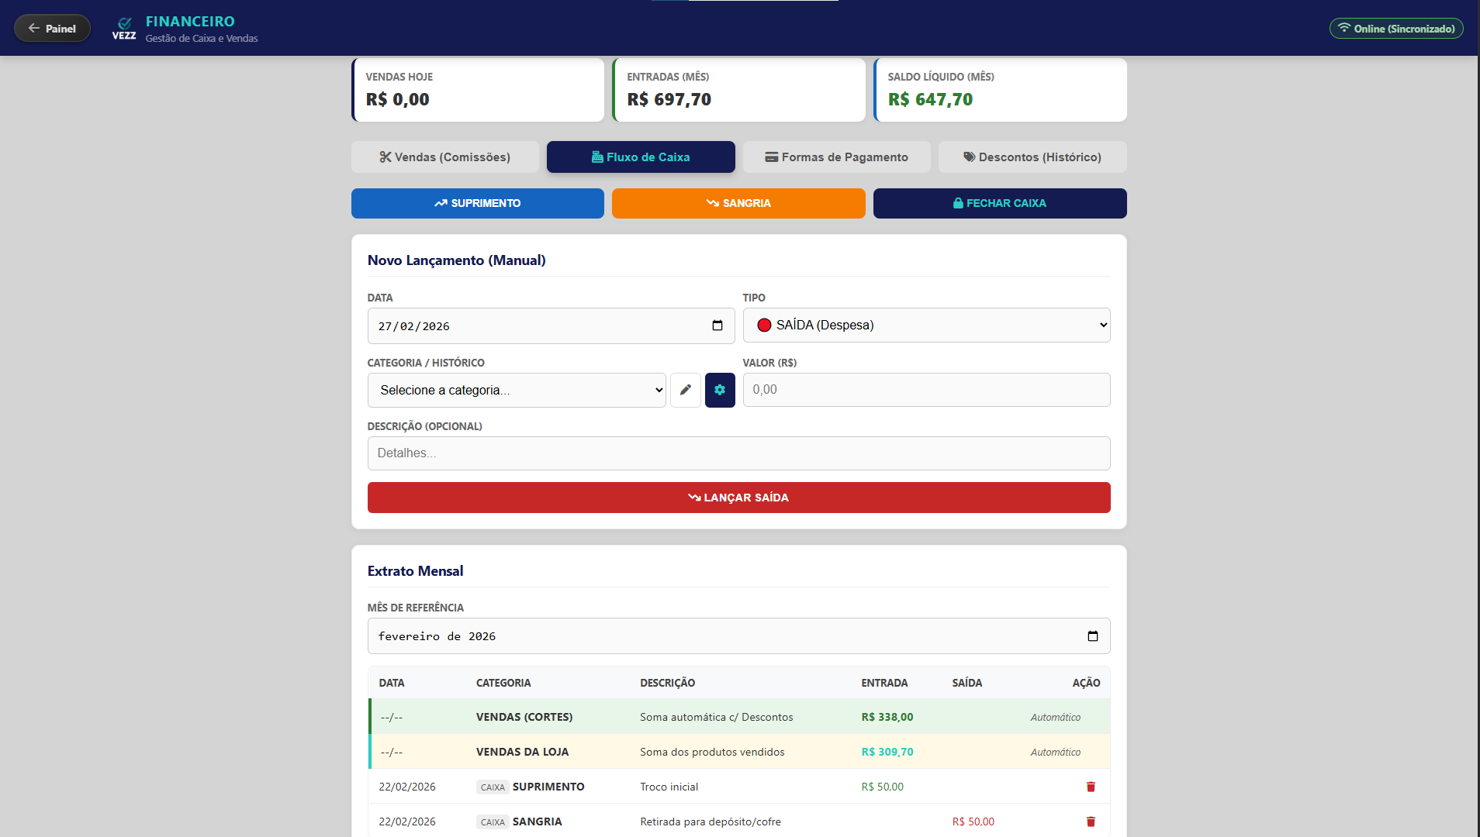This screenshot has height=837, width=1480.
Task: Click the pencil edit category icon
Action: 686,390
